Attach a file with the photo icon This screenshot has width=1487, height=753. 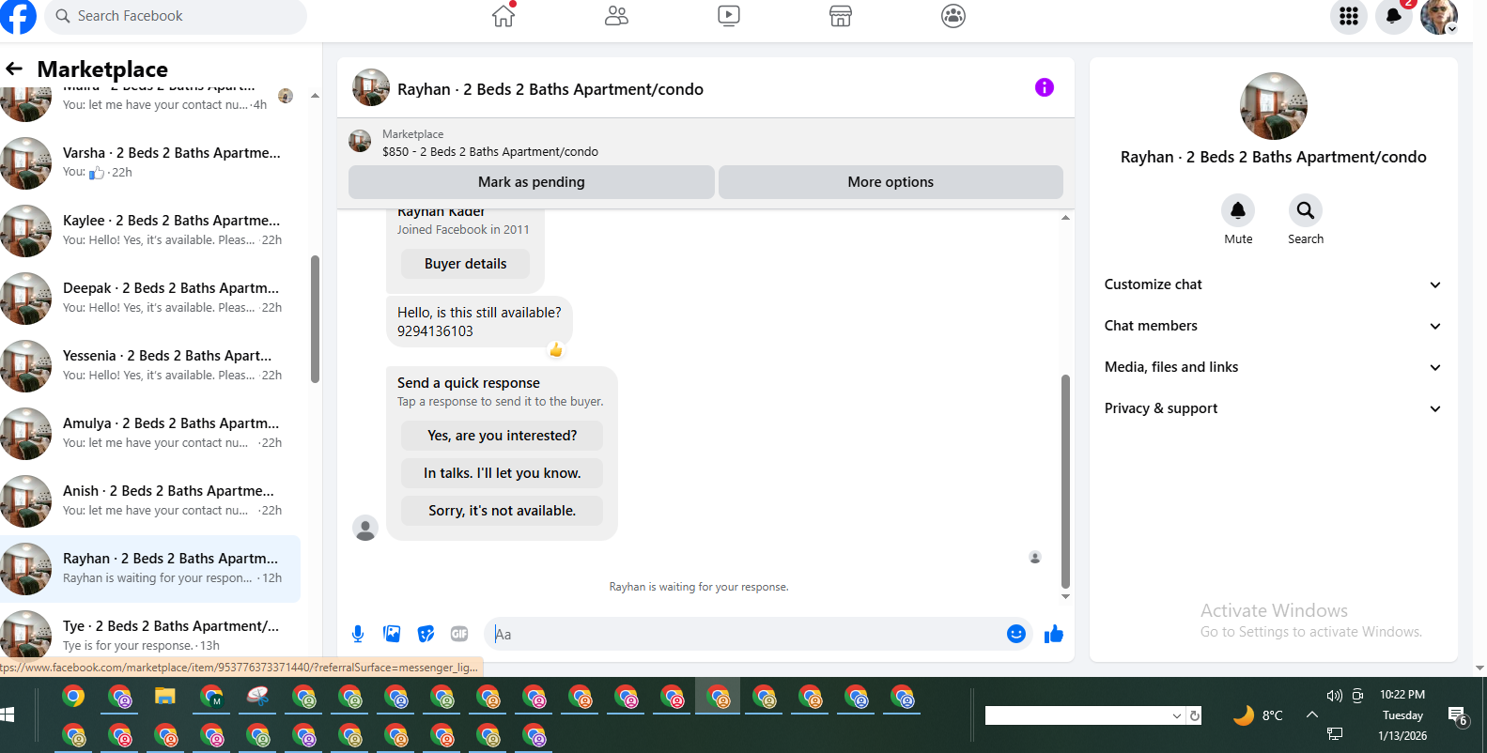point(392,634)
